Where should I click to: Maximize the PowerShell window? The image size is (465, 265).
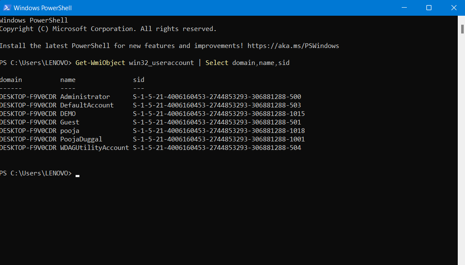429,8
